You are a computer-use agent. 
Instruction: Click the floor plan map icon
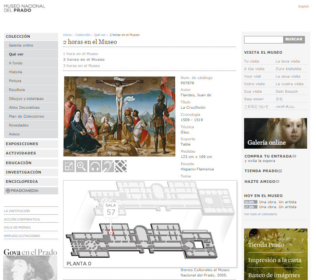121,166
